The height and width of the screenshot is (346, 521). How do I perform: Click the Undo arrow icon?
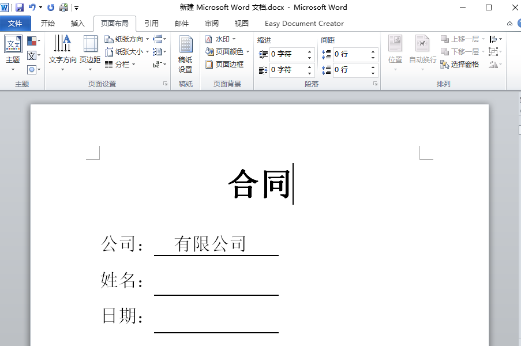point(32,7)
